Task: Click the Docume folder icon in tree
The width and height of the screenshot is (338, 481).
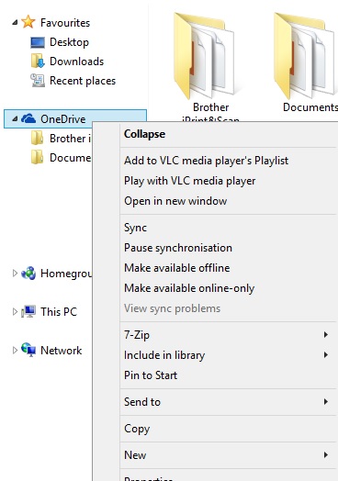Action: (x=38, y=157)
